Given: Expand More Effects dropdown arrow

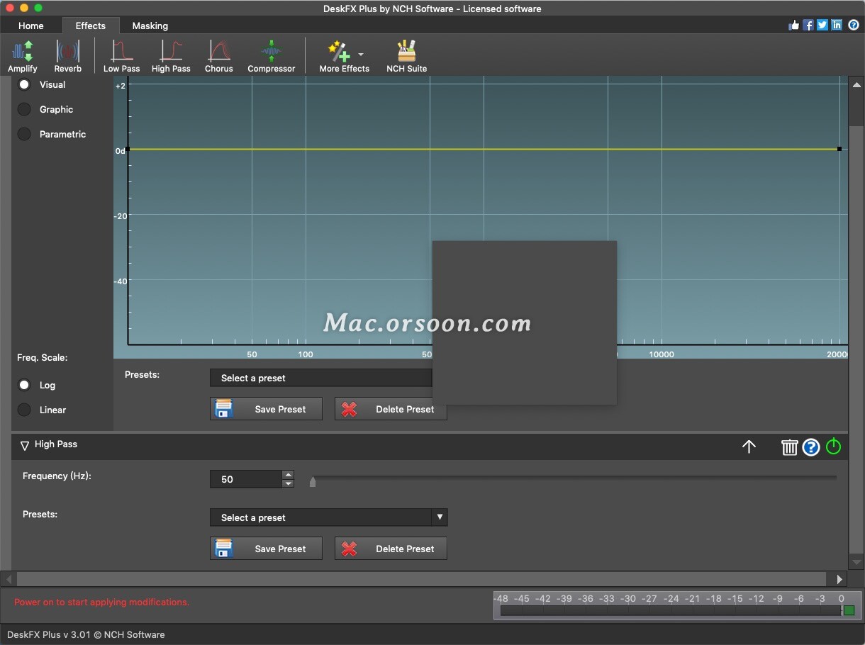Looking at the screenshot, I should [x=361, y=54].
